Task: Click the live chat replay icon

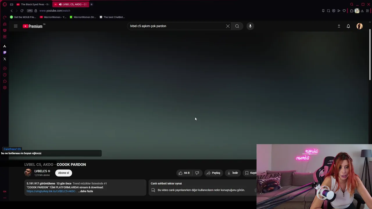Action: click(153, 190)
